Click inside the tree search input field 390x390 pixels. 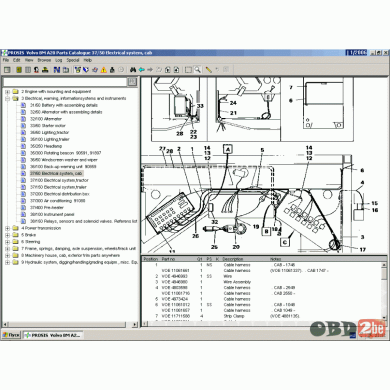click(64, 82)
